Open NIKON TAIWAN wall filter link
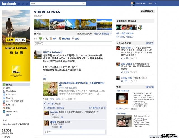179x138 pixels. [x=85, y=34]
